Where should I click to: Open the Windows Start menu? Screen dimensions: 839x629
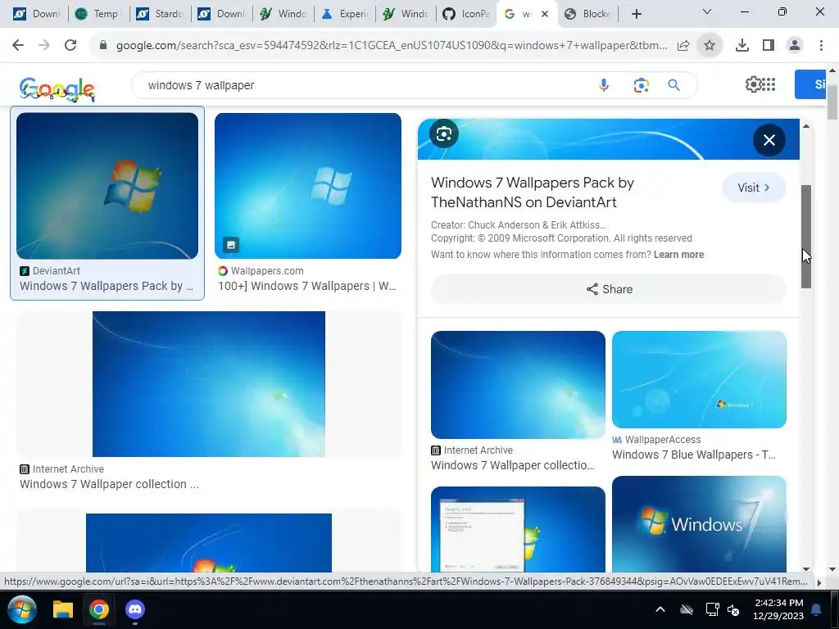point(22,609)
